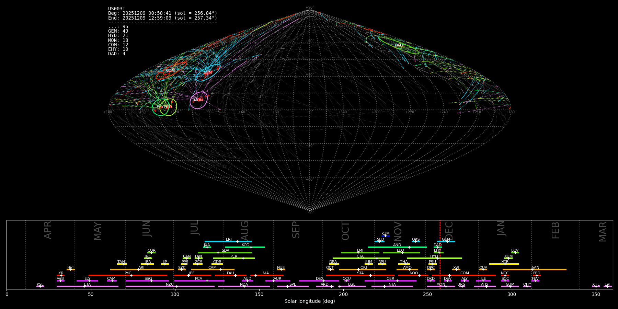The width and height of the screenshot is (618, 309).
Task: Click the 300 solar longitude axis tick
Action: point(512,294)
